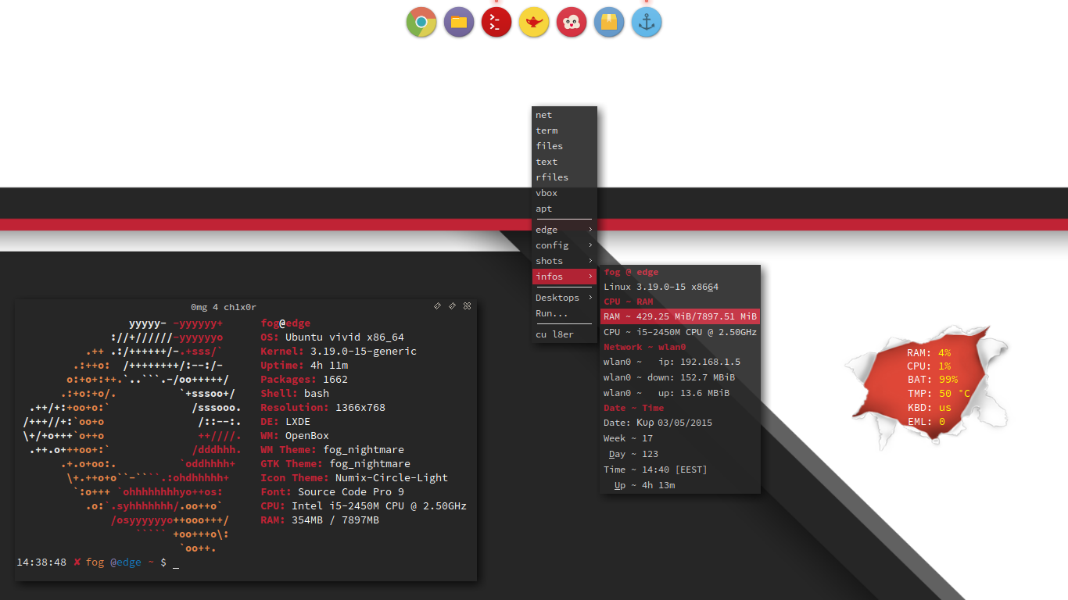The height and width of the screenshot is (600, 1068).
Task: Click the yellow genie lamp dock icon
Action: (x=534, y=22)
